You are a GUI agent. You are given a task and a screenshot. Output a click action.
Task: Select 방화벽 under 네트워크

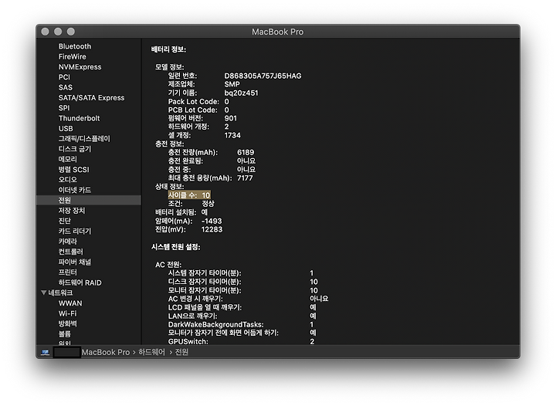[67, 323]
